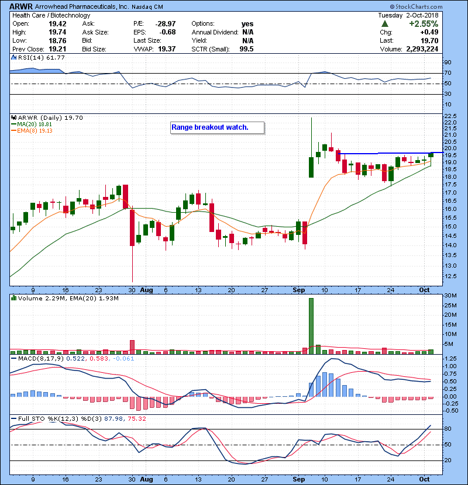Click the Bid Size label

pyautogui.click(x=94, y=49)
